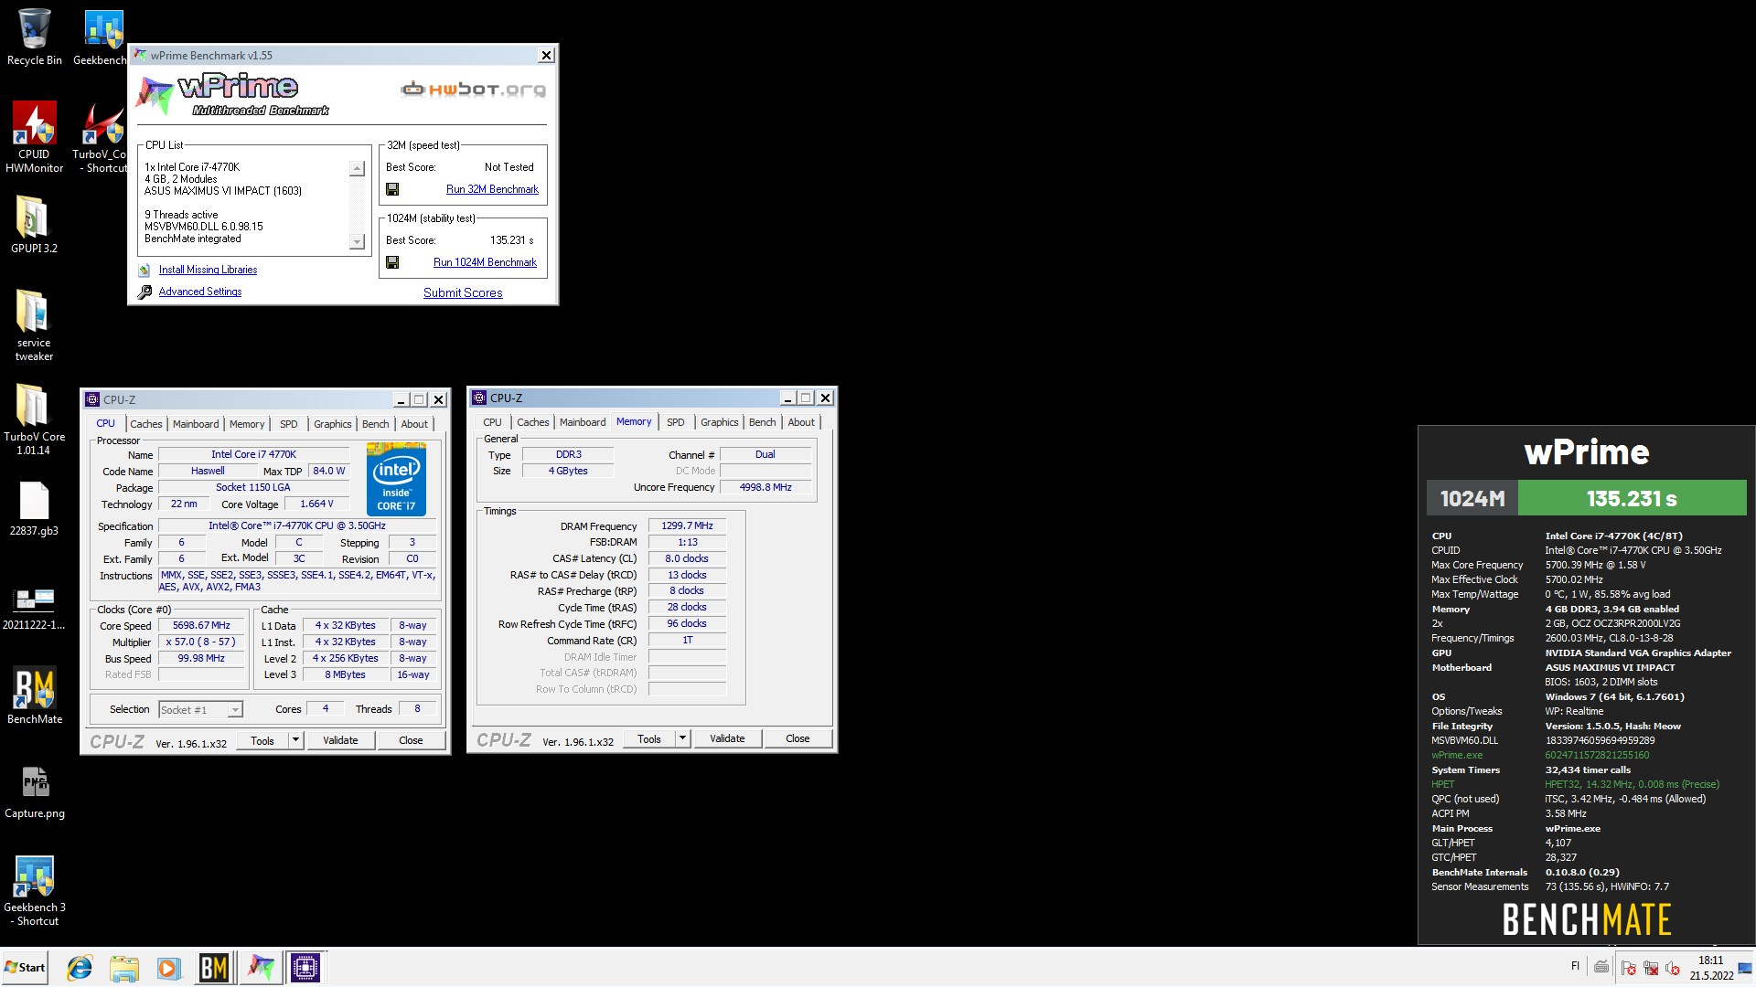
Task: Click Close button in left CPU-Z window
Action: click(411, 740)
